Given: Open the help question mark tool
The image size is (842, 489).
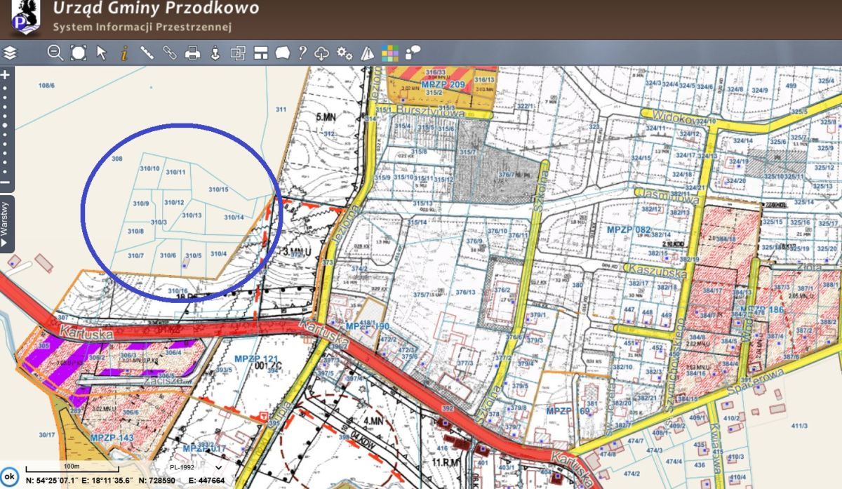Looking at the screenshot, I should [301, 52].
